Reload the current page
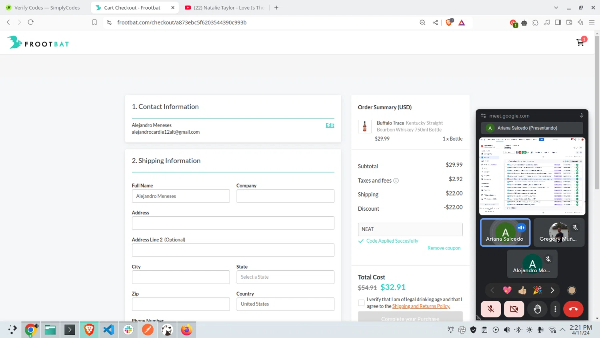Viewport: 600px width, 338px height. [x=31, y=22]
